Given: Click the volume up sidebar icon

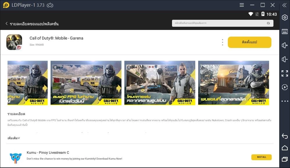Looking at the screenshot, I should [285, 45].
